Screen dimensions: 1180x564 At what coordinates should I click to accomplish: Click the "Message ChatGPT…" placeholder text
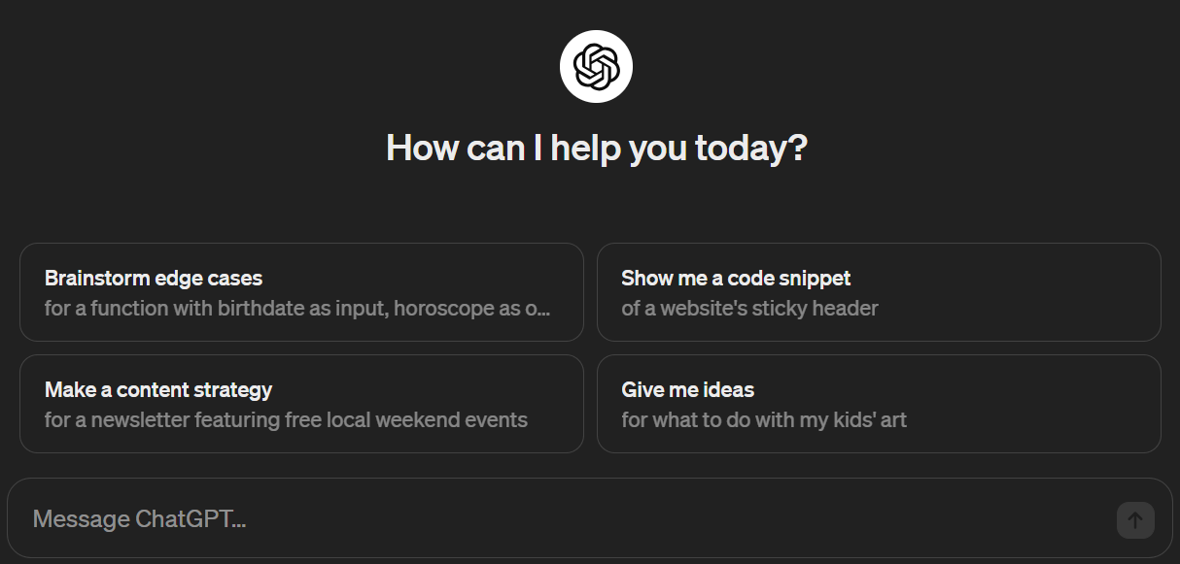coord(139,519)
